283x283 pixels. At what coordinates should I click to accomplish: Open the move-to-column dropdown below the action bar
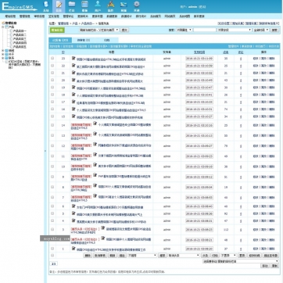point(240,261)
